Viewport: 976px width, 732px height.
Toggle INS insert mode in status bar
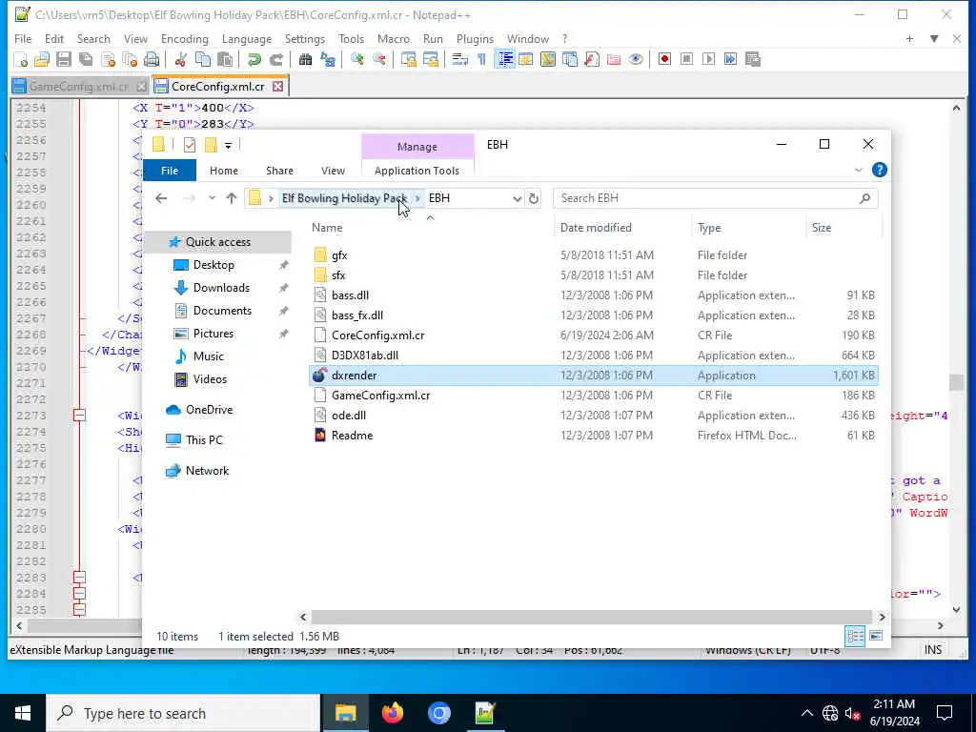[932, 650]
